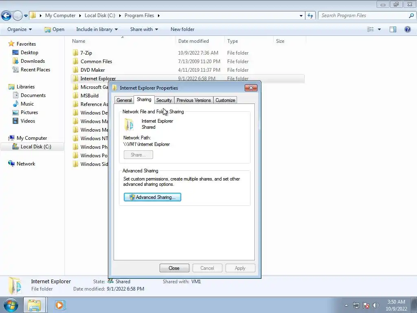Open the view options dropdown arrow

click(379, 29)
